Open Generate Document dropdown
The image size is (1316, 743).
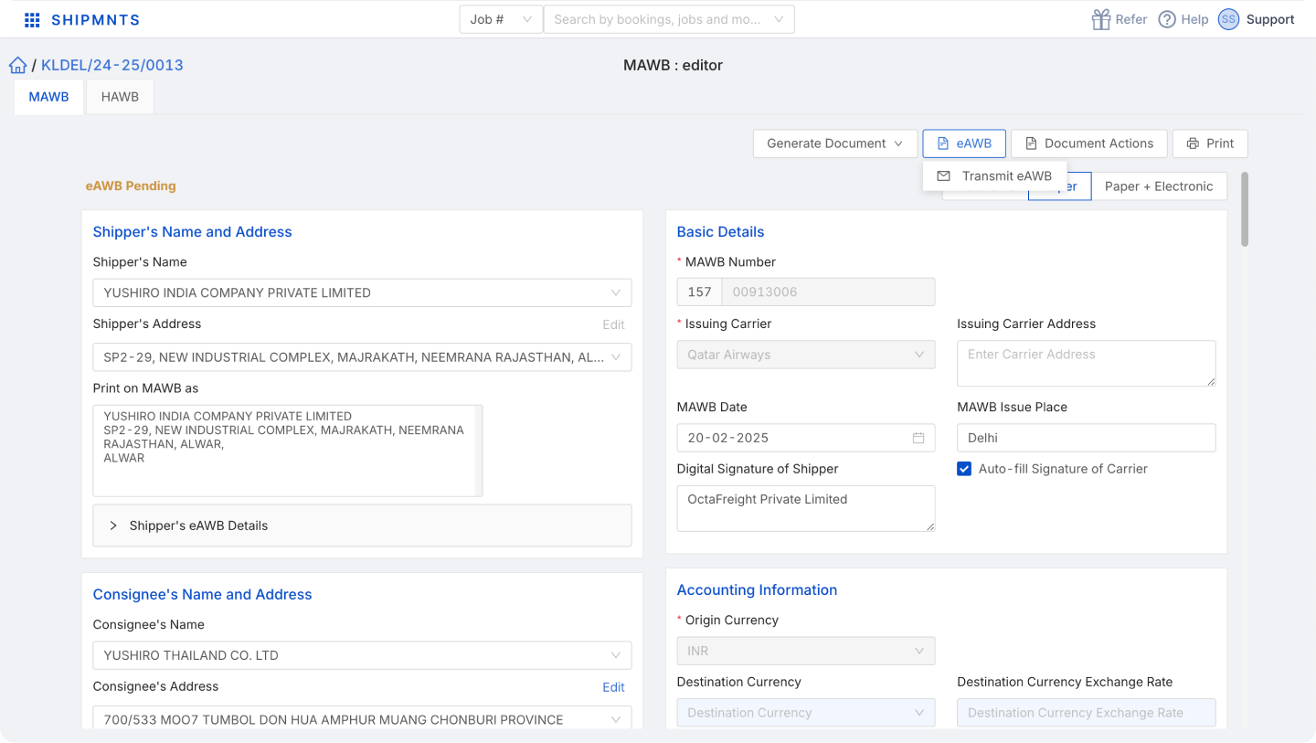coord(835,143)
